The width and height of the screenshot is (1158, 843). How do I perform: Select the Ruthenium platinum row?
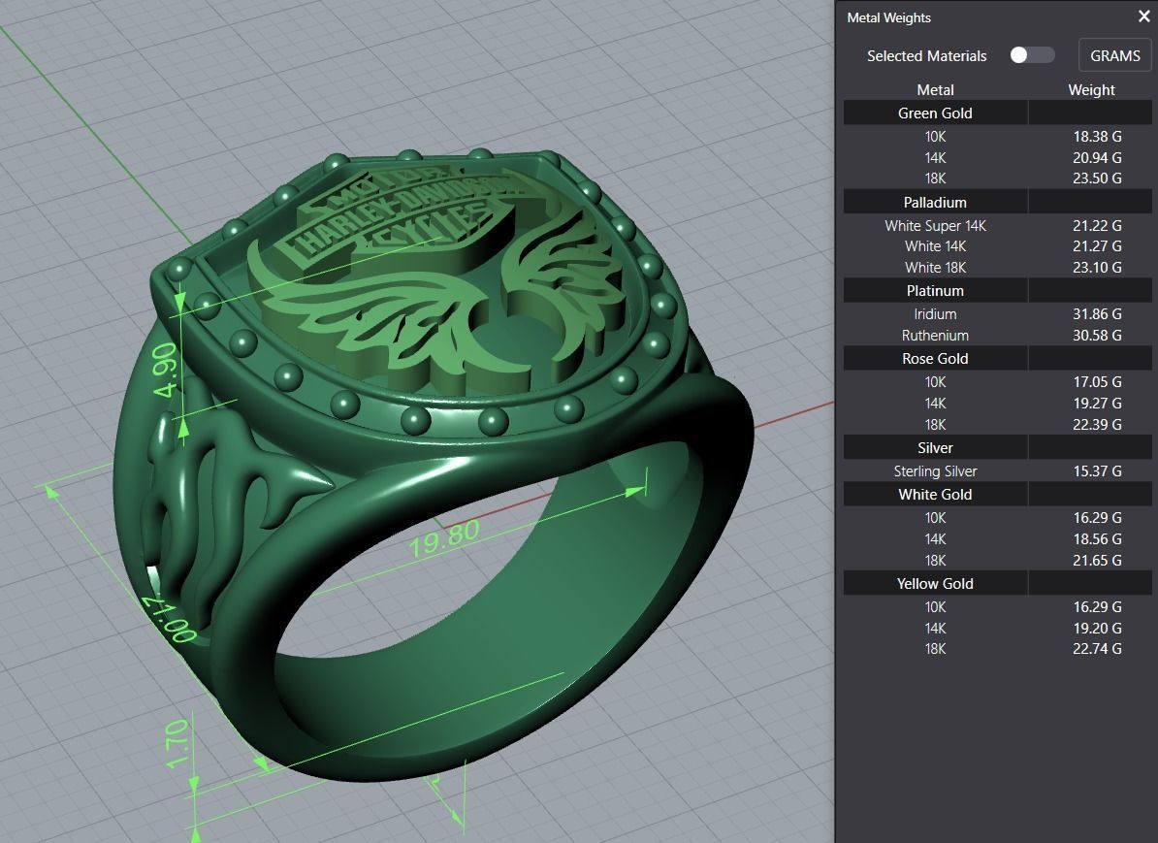click(997, 336)
